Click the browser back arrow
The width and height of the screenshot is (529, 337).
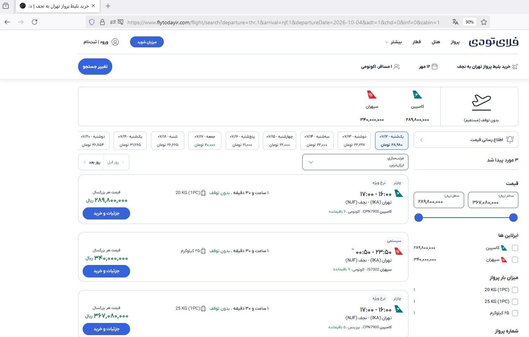click(7, 22)
